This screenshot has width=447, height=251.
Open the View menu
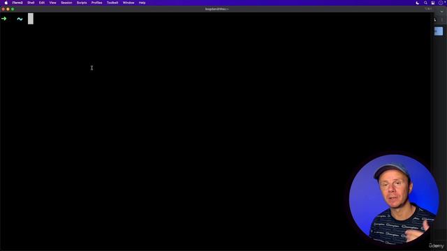(x=53, y=3)
